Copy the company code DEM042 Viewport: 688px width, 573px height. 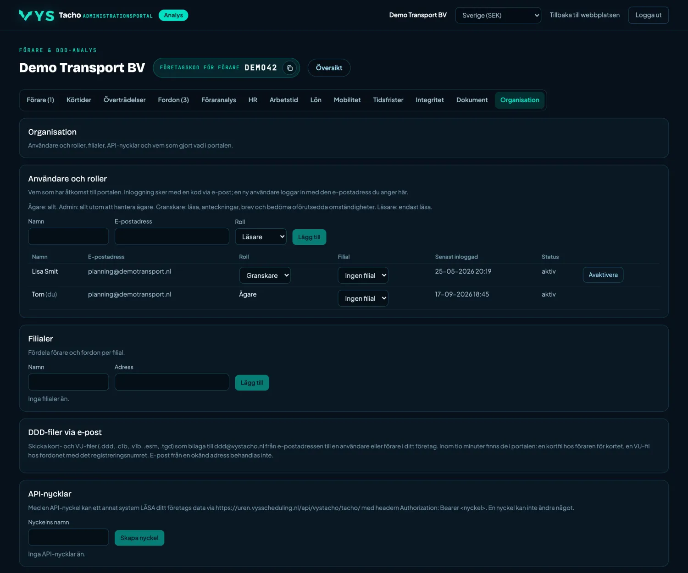click(289, 68)
